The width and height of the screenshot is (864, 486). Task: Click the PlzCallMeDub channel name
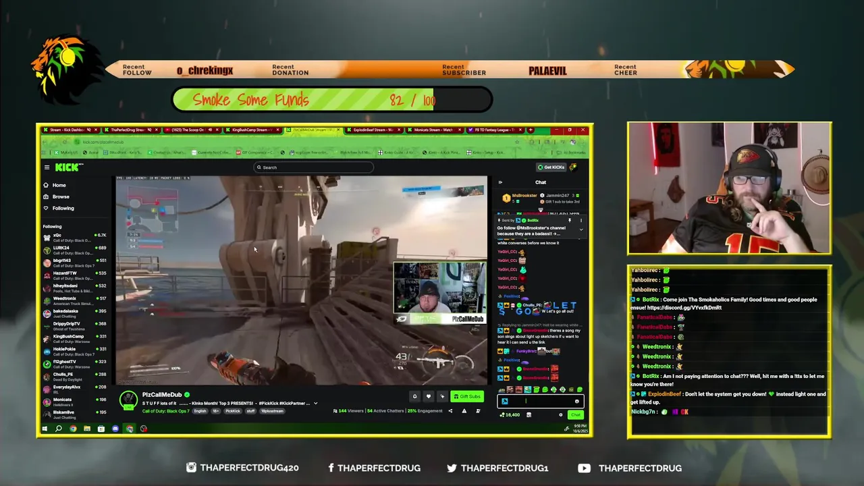point(162,395)
